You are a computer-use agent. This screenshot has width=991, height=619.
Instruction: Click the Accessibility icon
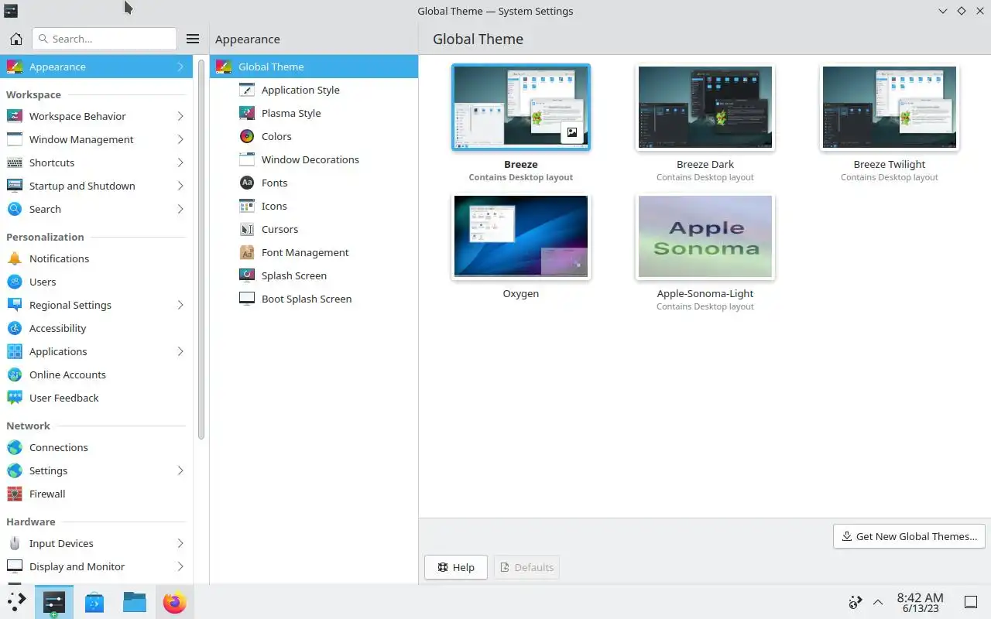pos(15,328)
